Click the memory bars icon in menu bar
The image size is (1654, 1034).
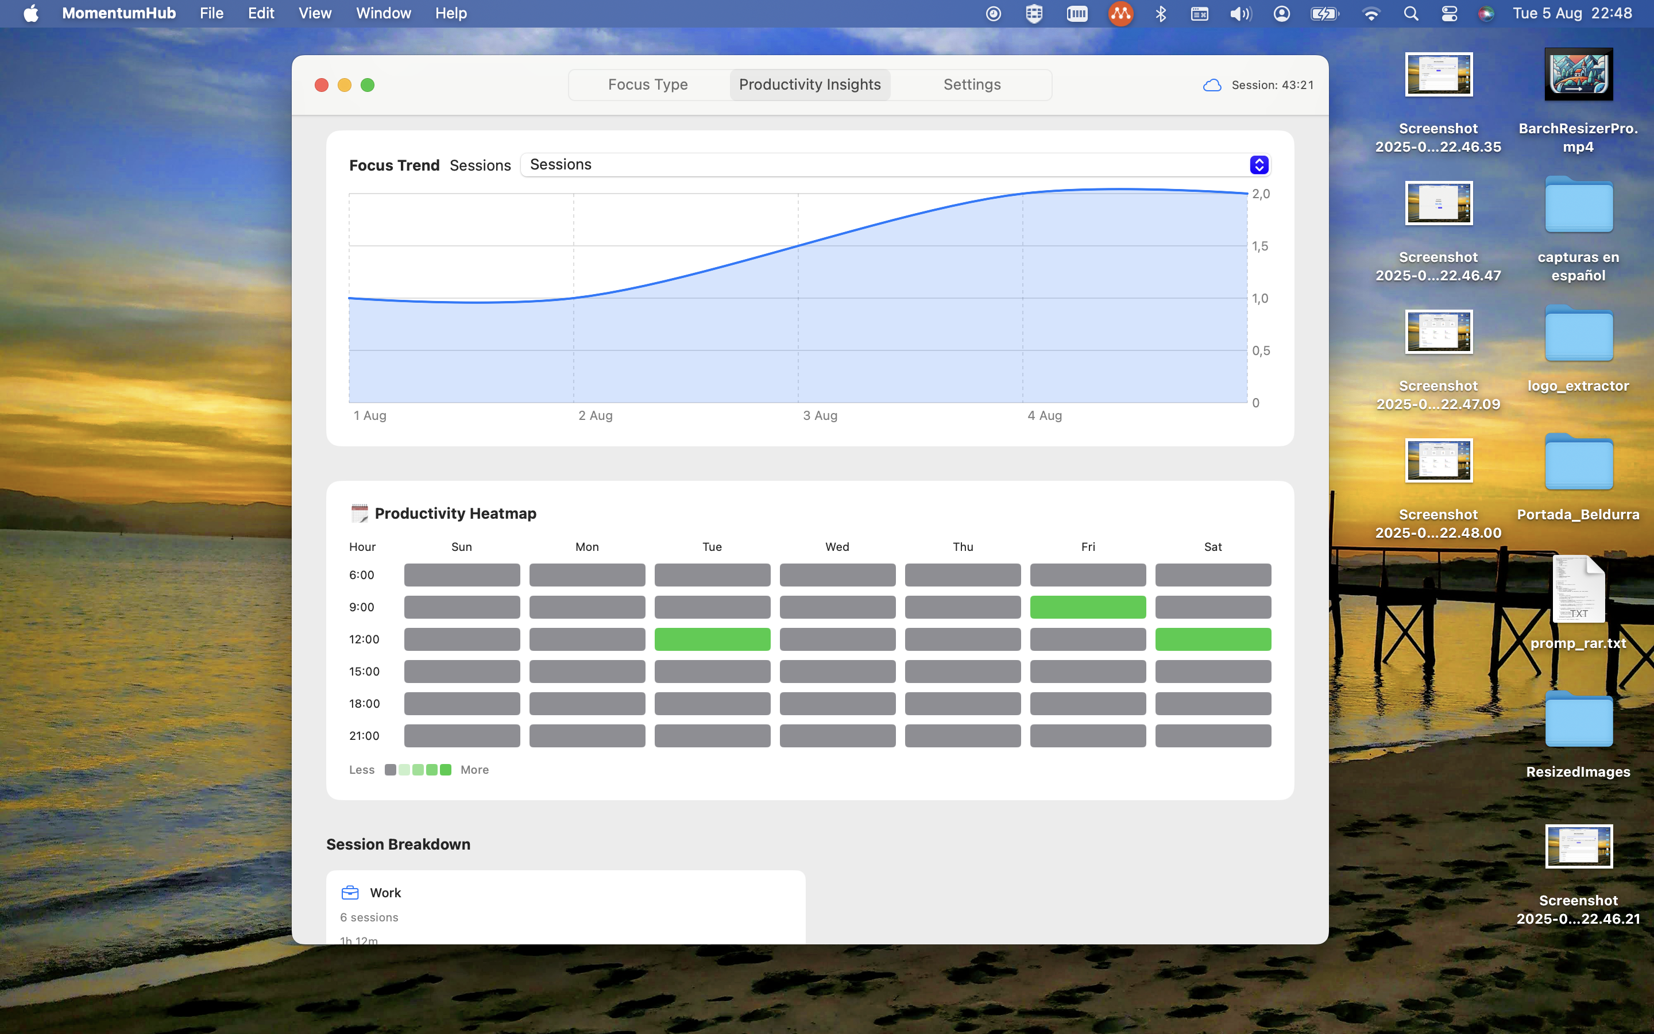[1077, 13]
